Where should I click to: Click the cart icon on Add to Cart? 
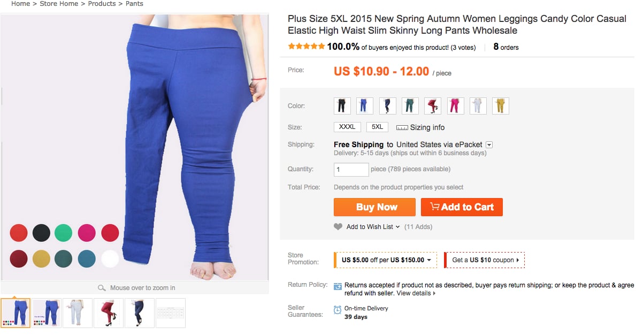click(x=435, y=207)
